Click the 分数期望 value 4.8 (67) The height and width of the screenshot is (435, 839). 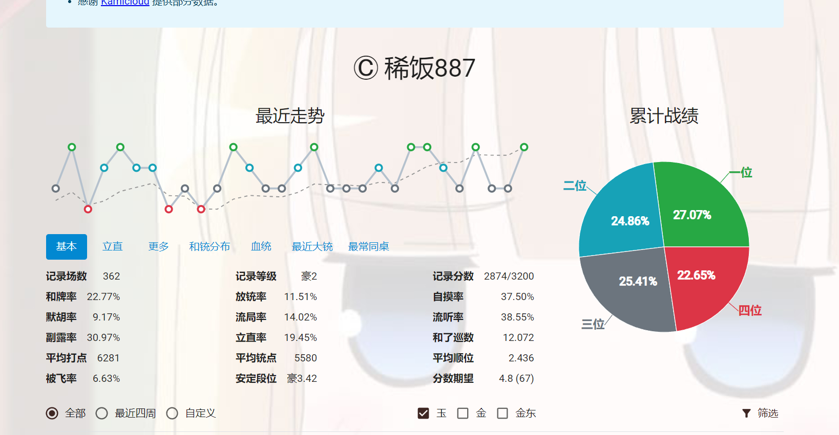tap(516, 379)
